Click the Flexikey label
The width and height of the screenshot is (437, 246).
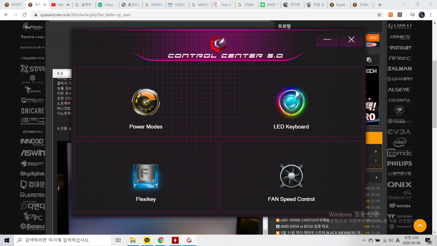coord(146,199)
